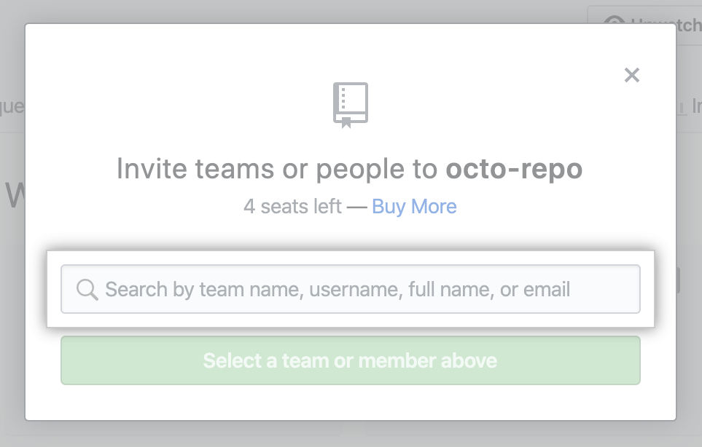Select the background tab ending in "que"
This screenshot has width=702, height=447.
coord(12,107)
